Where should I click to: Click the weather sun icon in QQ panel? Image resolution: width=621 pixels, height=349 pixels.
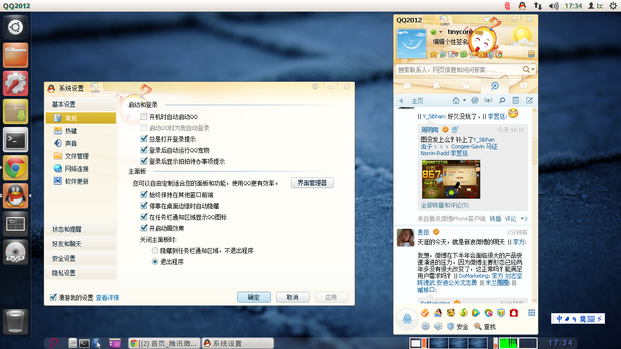pyautogui.click(x=523, y=36)
